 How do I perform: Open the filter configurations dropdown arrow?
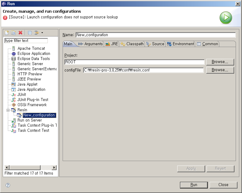tap(42, 33)
